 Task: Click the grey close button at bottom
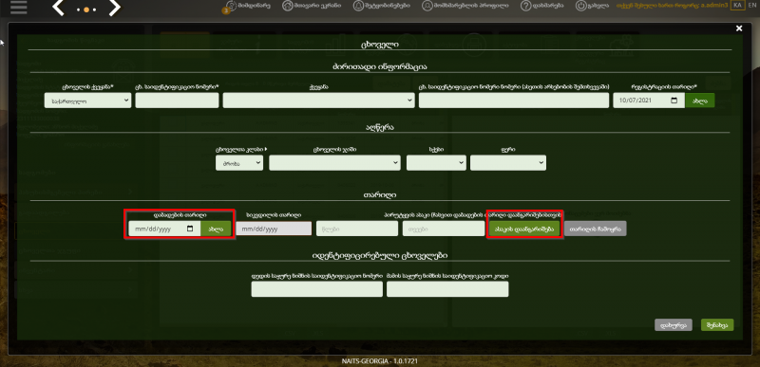[x=674, y=325]
